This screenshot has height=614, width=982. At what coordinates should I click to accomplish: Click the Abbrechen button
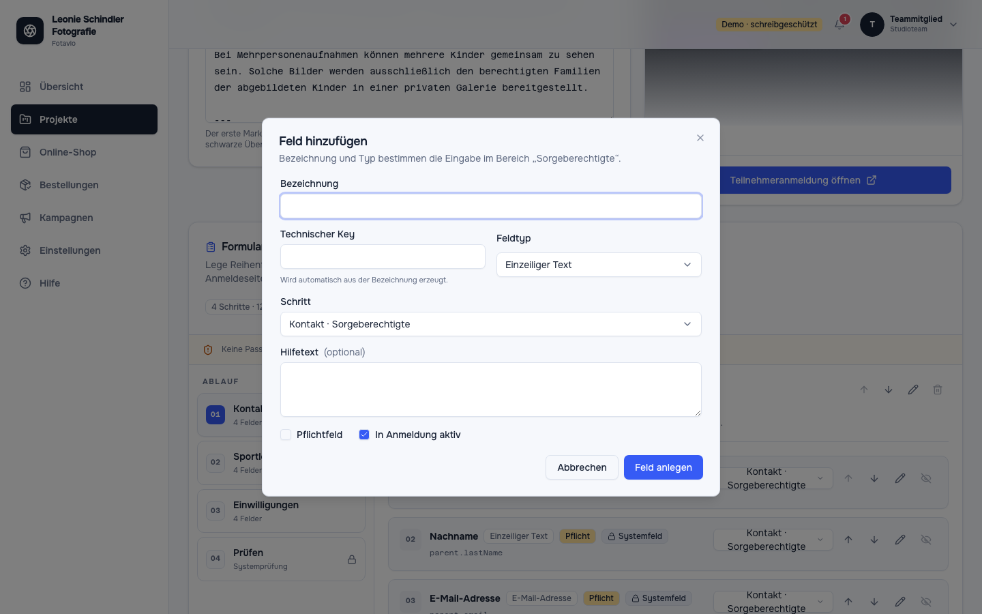582,467
